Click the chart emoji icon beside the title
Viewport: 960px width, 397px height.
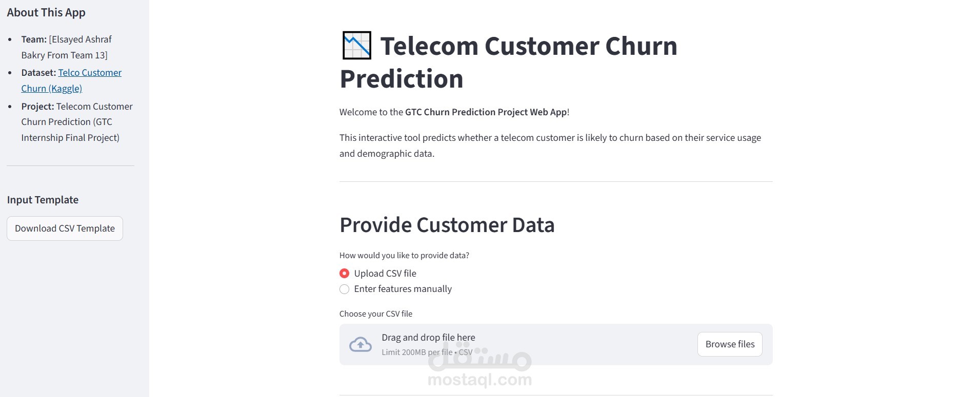tap(356, 46)
